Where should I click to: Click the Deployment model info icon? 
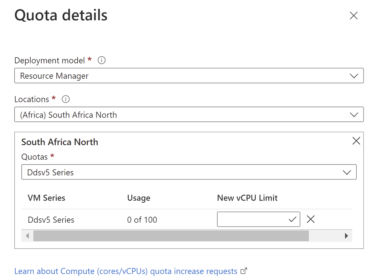click(x=101, y=61)
